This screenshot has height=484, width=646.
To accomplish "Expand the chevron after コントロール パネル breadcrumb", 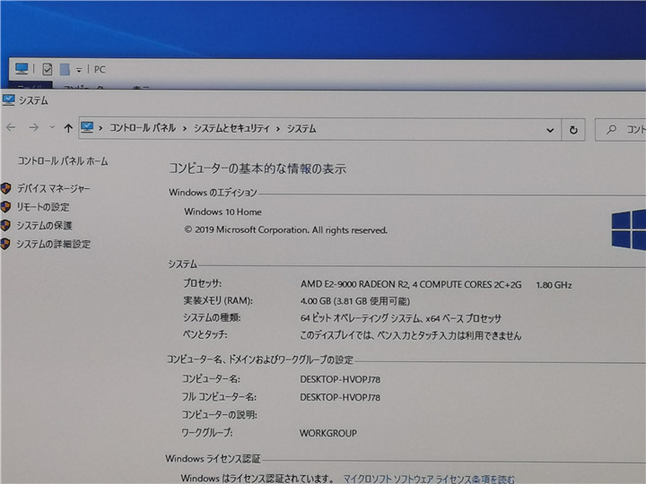I will (185, 129).
